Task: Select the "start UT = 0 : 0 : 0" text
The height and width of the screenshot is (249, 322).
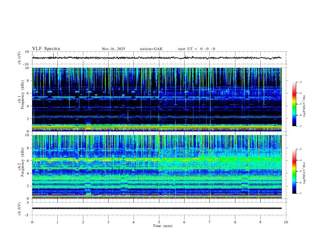Action: click(196, 49)
